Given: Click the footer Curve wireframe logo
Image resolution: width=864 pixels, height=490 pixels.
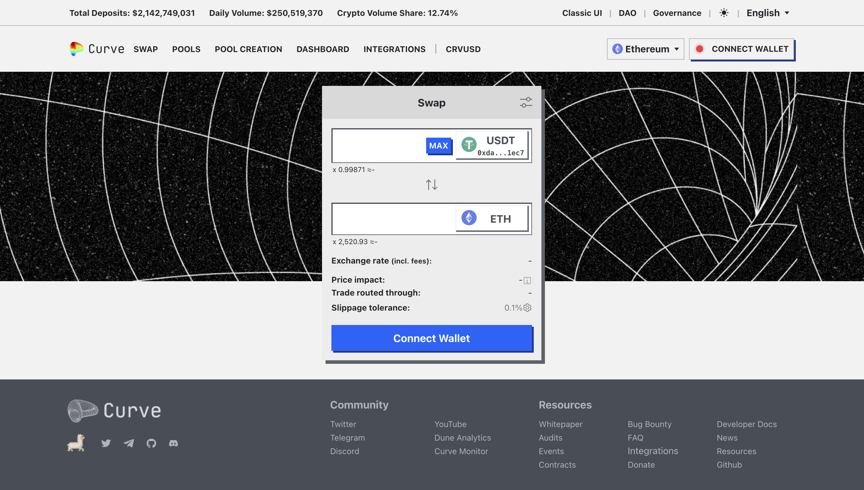Looking at the screenshot, I should tap(114, 411).
